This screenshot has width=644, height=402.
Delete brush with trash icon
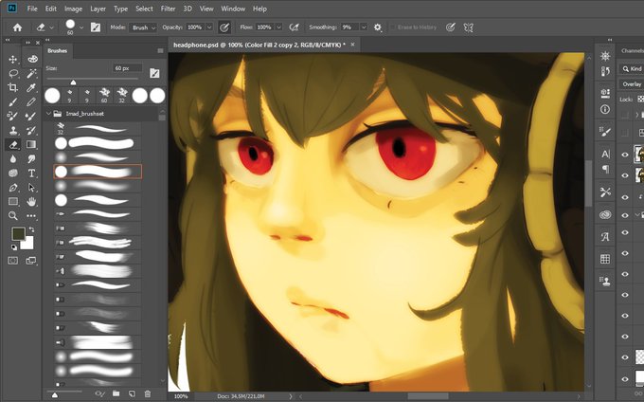[x=148, y=393]
